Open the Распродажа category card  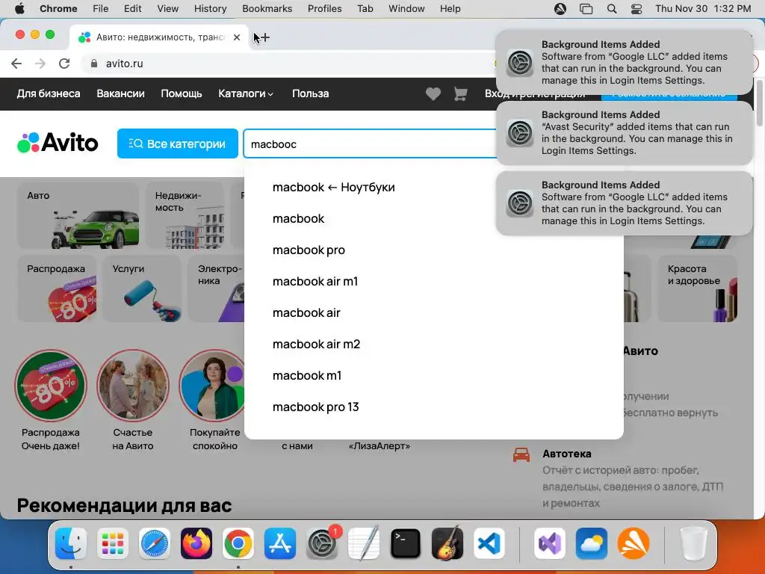tap(57, 288)
